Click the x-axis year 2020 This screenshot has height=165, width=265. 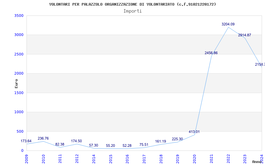click(194, 159)
